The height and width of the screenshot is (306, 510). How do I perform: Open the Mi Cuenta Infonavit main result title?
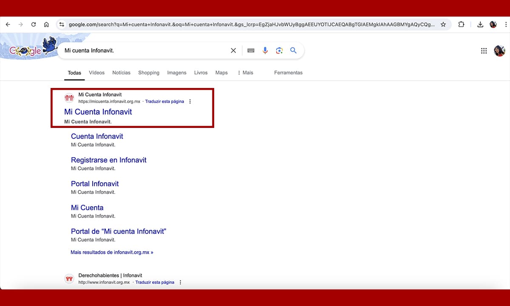tap(98, 112)
